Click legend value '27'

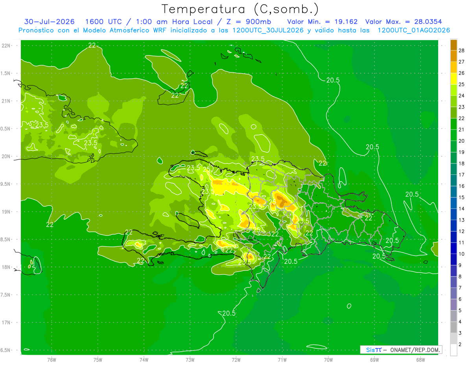point(462,62)
